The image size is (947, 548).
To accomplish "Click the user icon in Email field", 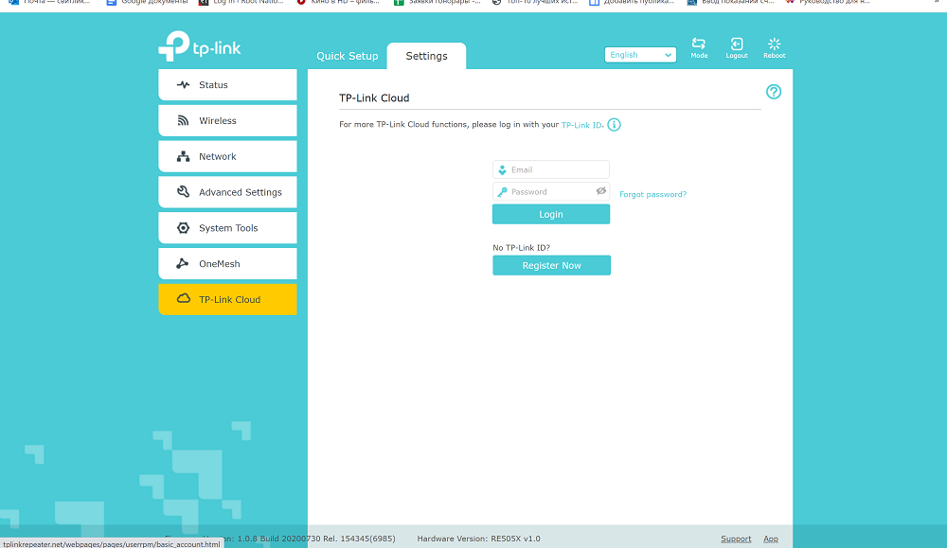I will point(503,170).
